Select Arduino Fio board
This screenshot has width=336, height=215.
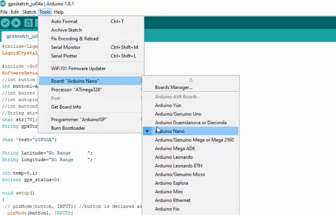[191, 209]
